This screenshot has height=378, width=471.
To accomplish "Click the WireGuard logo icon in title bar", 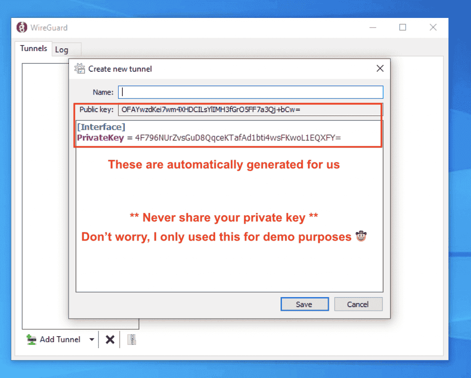I will point(22,27).
